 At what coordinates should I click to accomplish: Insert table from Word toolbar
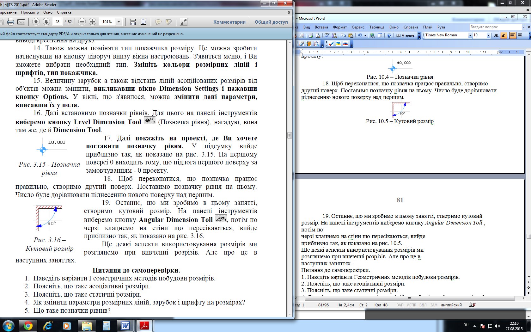tap(380, 35)
